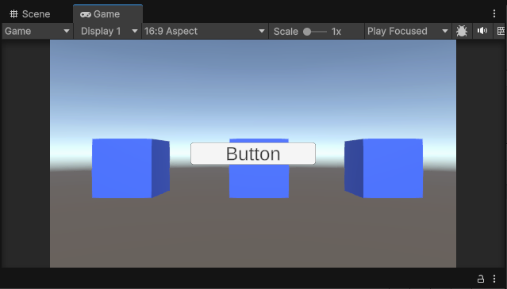Toggle the bug debug icon
Screen dimensions: 507x289
click(462, 32)
